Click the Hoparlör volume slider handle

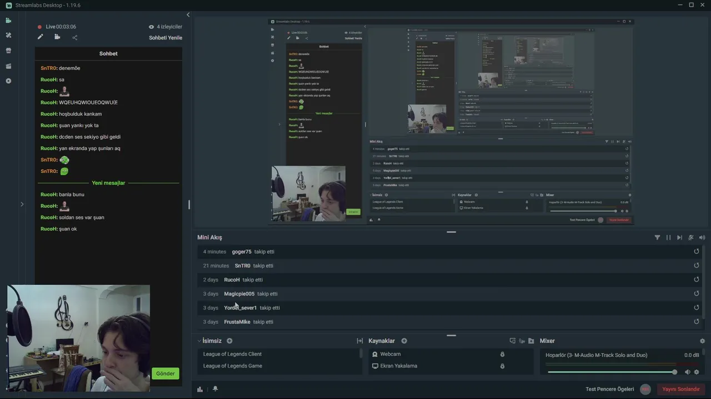coord(674,372)
